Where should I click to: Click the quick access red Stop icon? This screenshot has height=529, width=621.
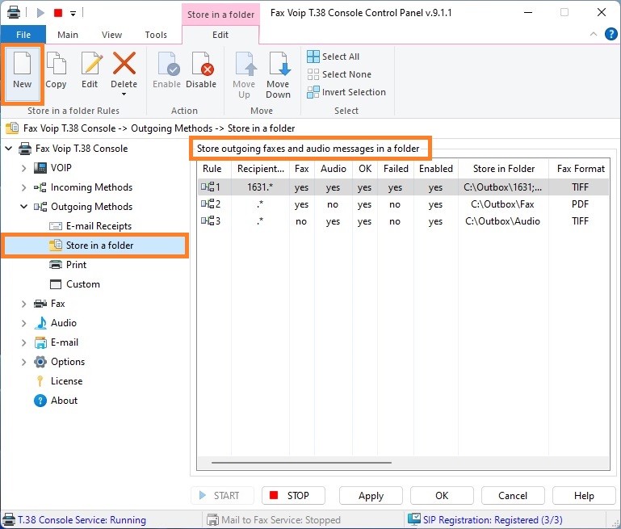58,13
